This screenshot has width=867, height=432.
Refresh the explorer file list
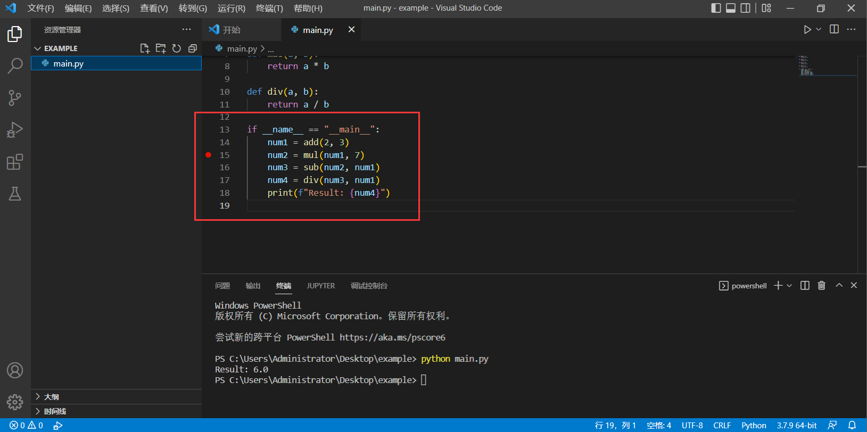[x=177, y=48]
